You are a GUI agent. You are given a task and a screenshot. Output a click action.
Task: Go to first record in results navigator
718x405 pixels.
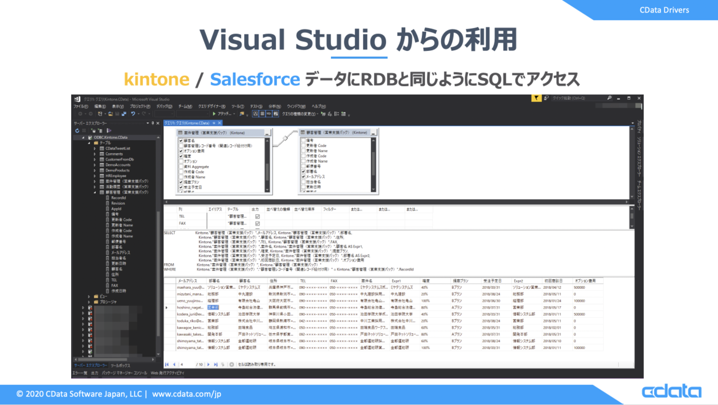(167, 364)
